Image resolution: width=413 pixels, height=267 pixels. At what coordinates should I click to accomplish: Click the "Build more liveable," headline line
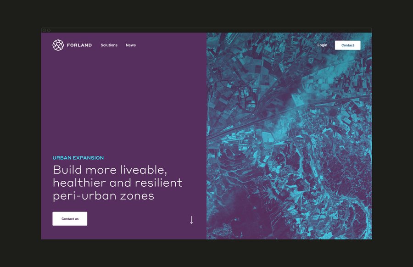click(x=110, y=170)
